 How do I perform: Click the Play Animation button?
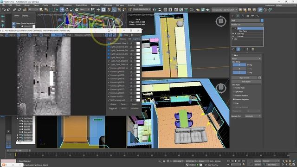(x=236, y=161)
